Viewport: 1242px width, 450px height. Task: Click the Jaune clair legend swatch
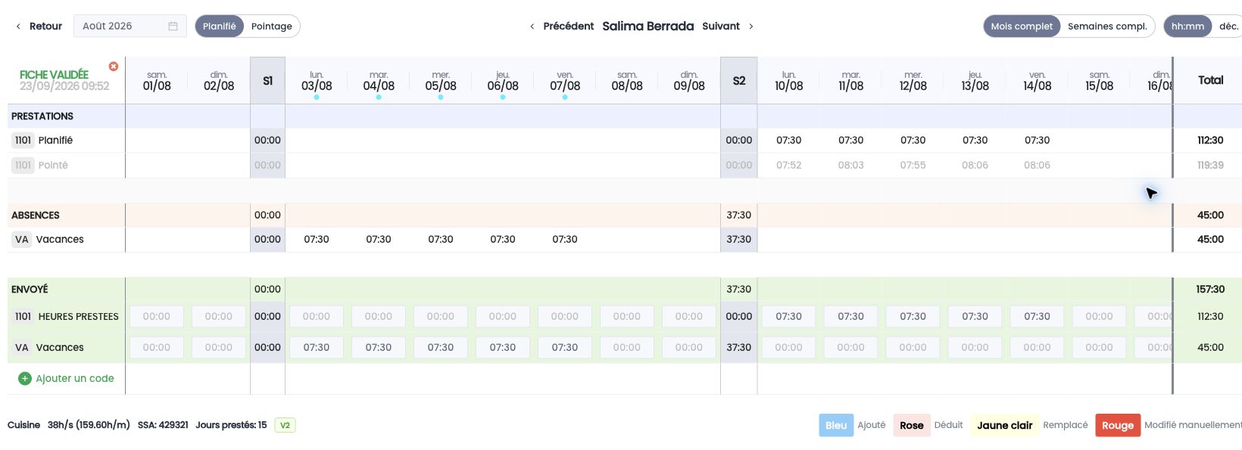1004,425
